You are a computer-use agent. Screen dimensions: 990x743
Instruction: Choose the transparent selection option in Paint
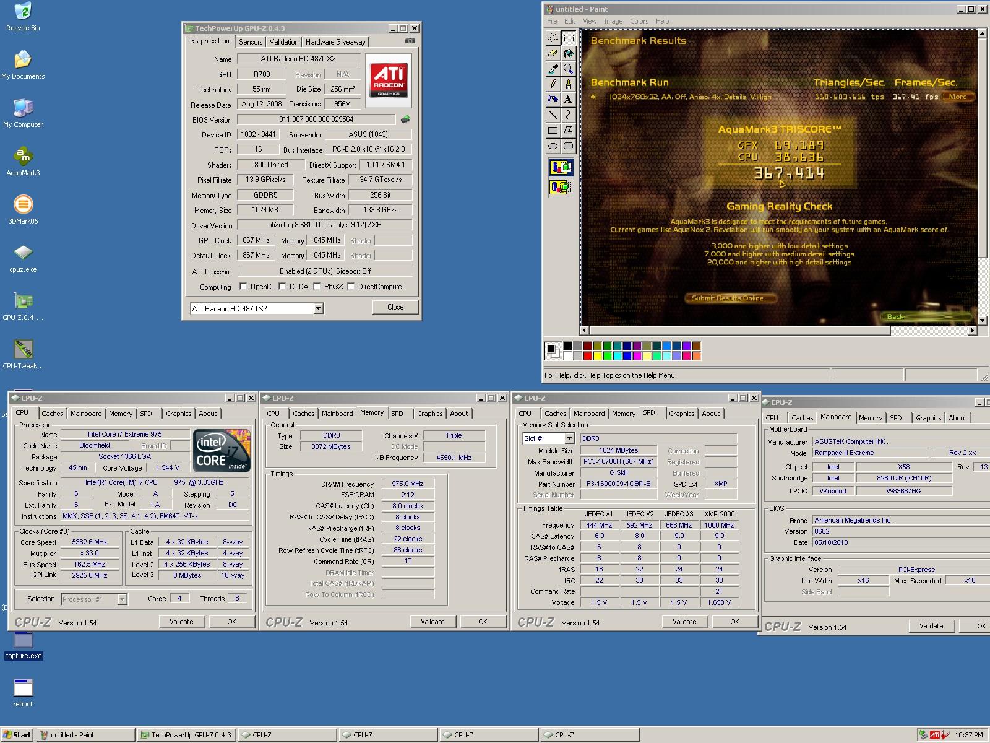[561, 187]
